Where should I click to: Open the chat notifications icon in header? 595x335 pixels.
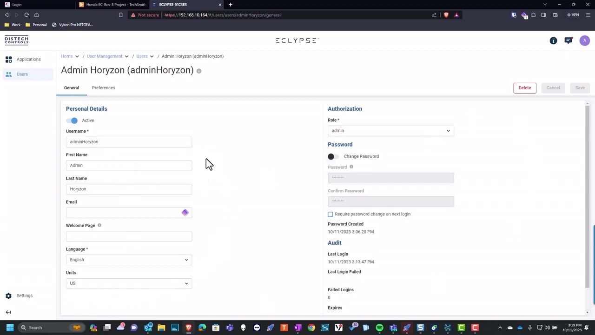click(568, 41)
